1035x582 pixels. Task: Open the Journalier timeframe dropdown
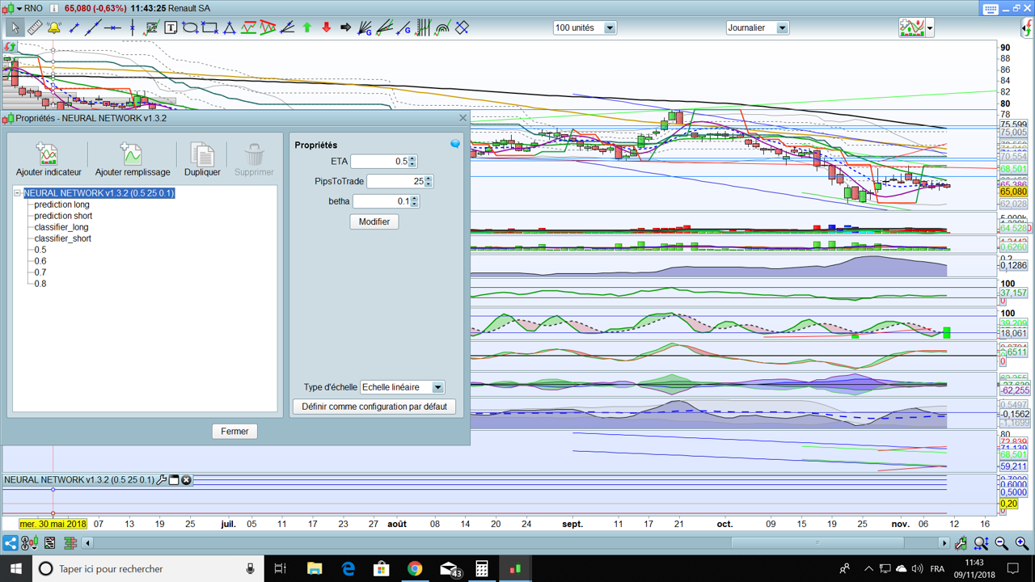click(782, 27)
